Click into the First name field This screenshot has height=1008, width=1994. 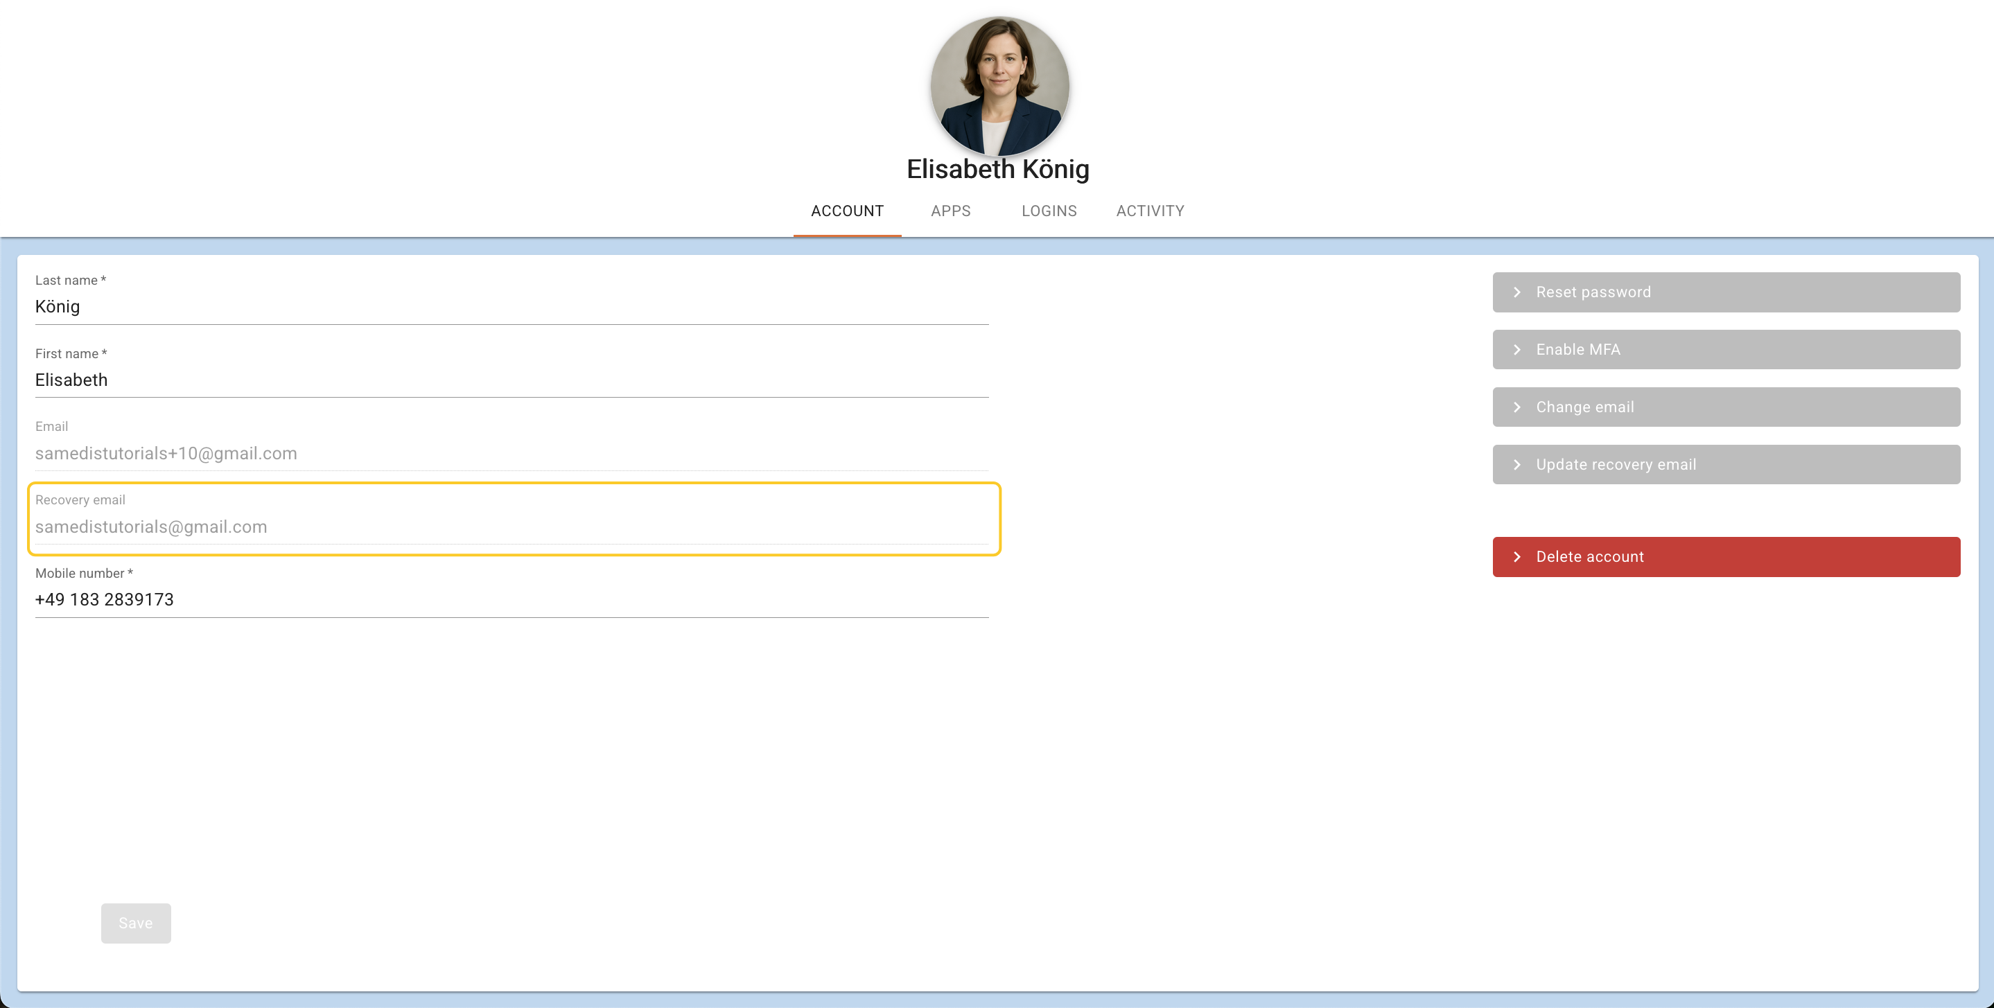pos(511,380)
